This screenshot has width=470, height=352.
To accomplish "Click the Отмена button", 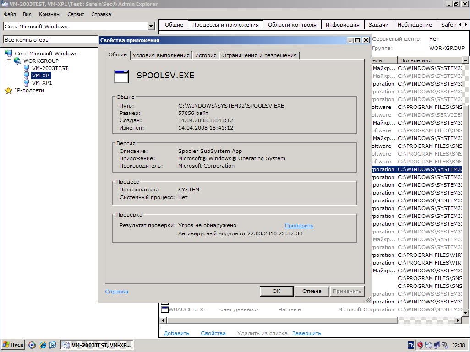I will [x=312, y=291].
